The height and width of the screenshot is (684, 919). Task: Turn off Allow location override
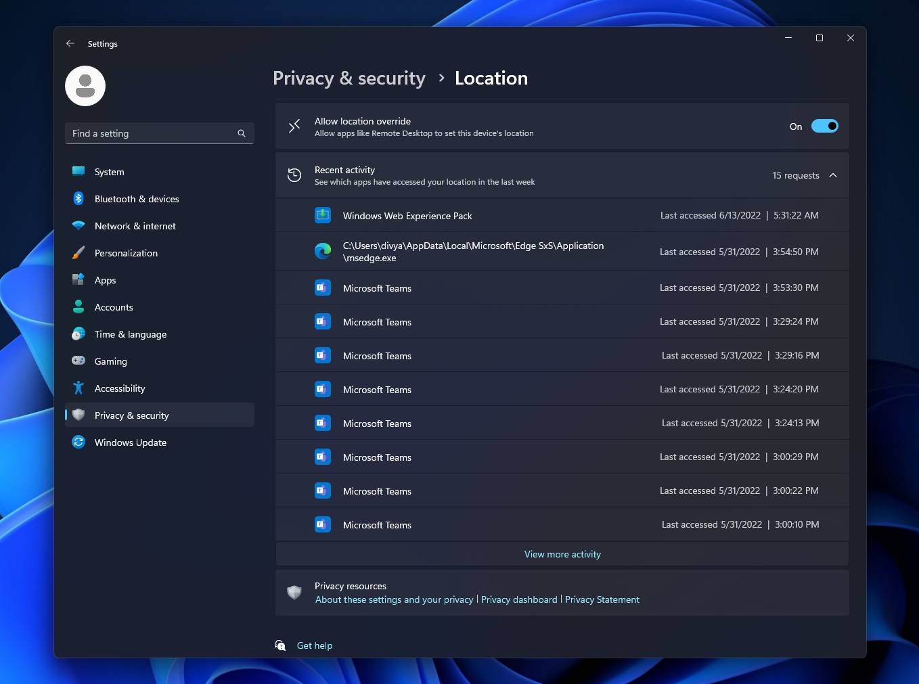pyautogui.click(x=824, y=126)
